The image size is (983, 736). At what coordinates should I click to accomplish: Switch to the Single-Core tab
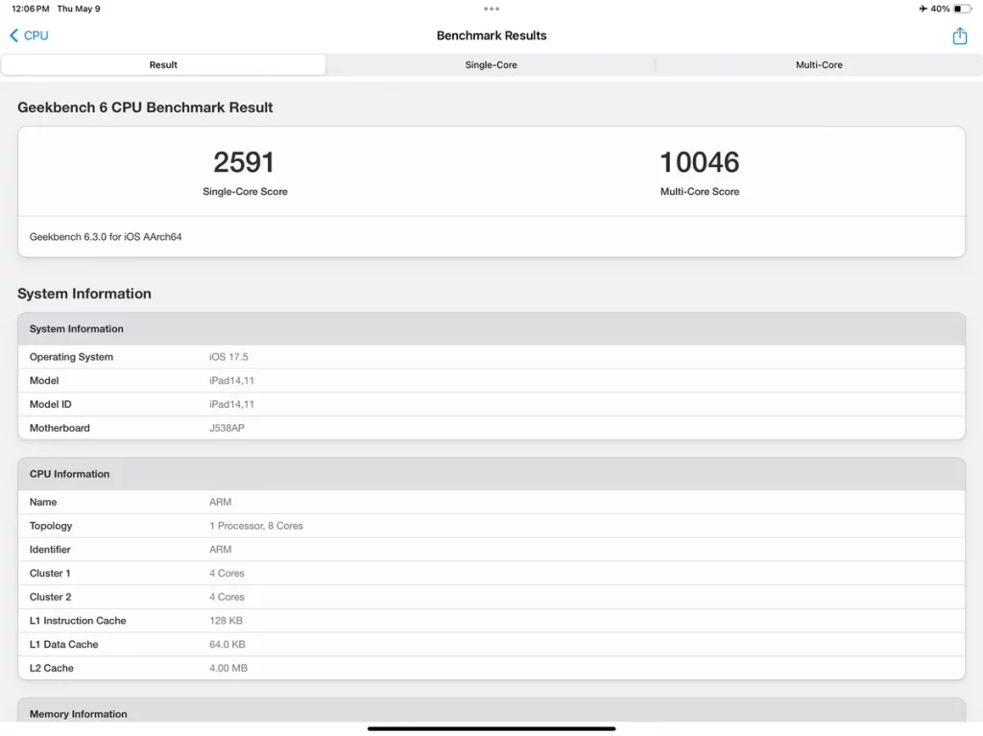pyautogui.click(x=491, y=64)
